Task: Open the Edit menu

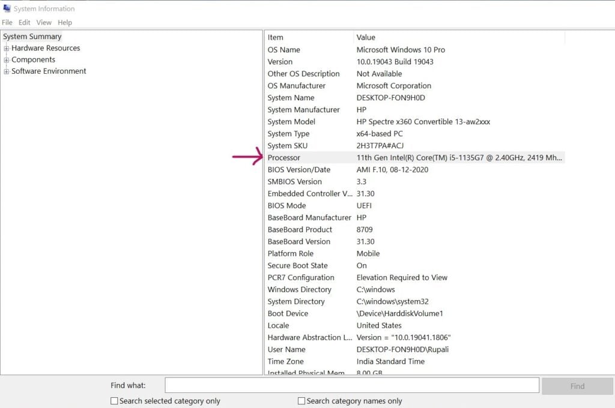Action: tap(23, 22)
